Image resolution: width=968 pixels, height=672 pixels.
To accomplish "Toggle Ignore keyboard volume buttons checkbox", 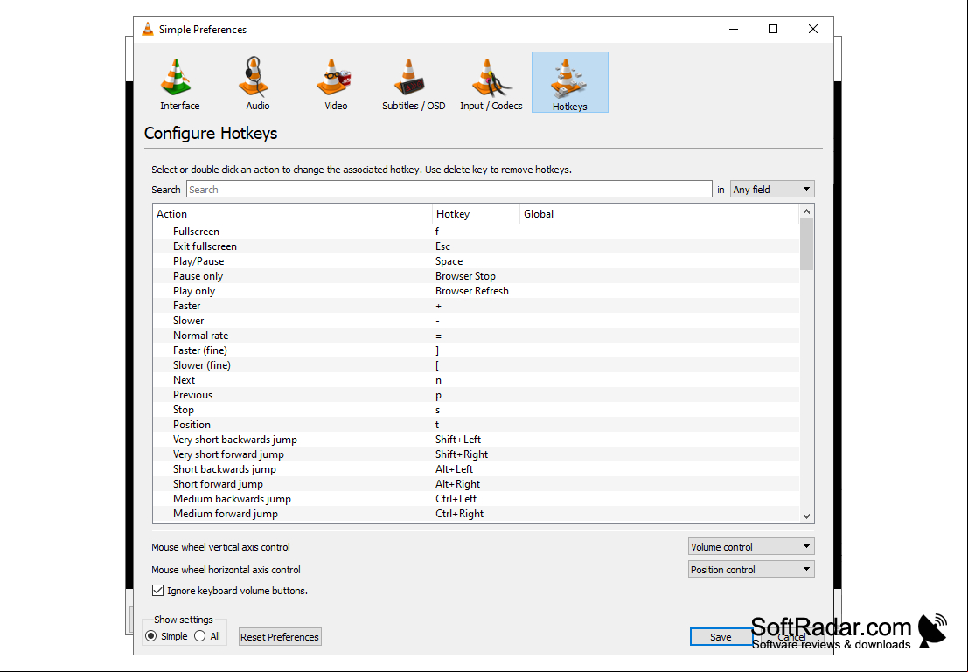I will tap(158, 591).
